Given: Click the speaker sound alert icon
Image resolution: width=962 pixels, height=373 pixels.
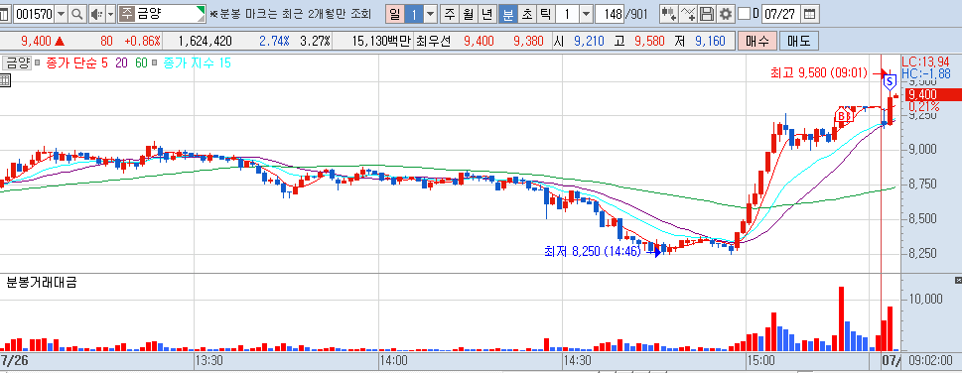Looking at the screenshot, I should (x=96, y=14).
